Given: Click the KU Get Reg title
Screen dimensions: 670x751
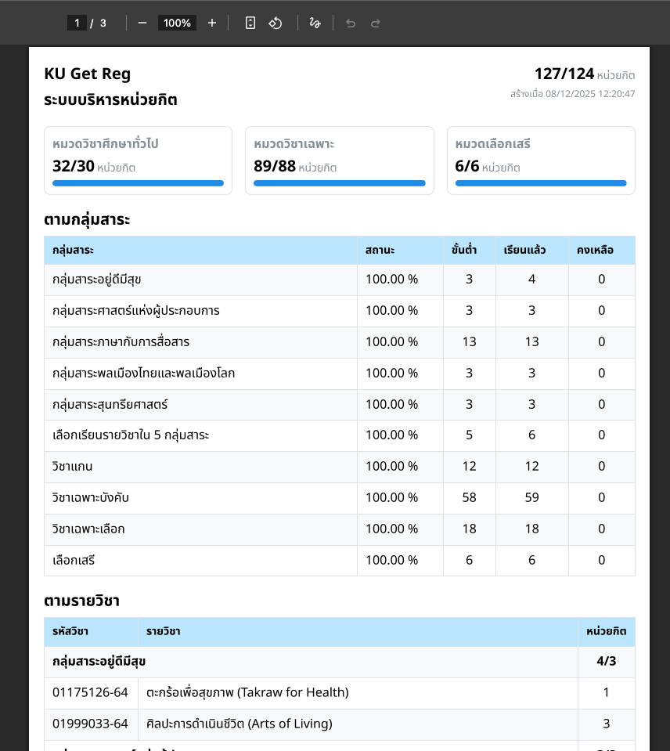Looking at the screenshot, I should (88, 74).
